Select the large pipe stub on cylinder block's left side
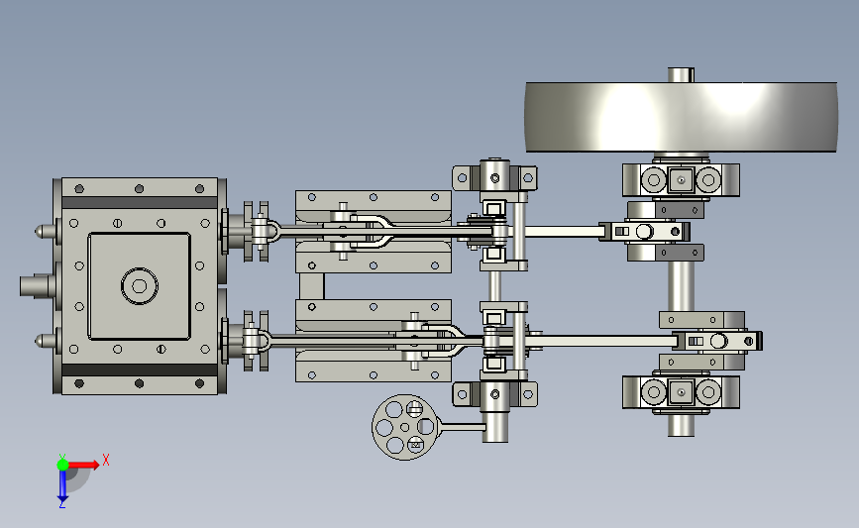This screenshot has height=528, width=859. point(36,286)
